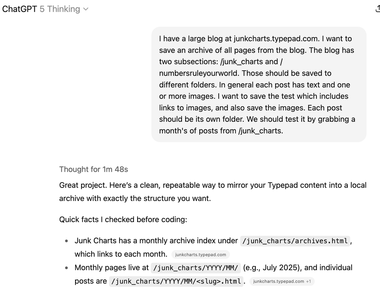Screen dimensions: 380x299
Task: Click the code snippet /junk_charts/YYYY/MM/
Action: [196, 268]
